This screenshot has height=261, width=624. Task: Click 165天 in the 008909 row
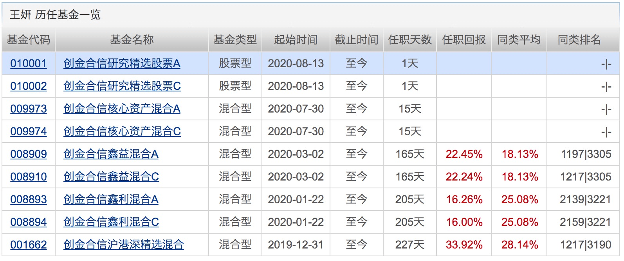click(410, 154)
